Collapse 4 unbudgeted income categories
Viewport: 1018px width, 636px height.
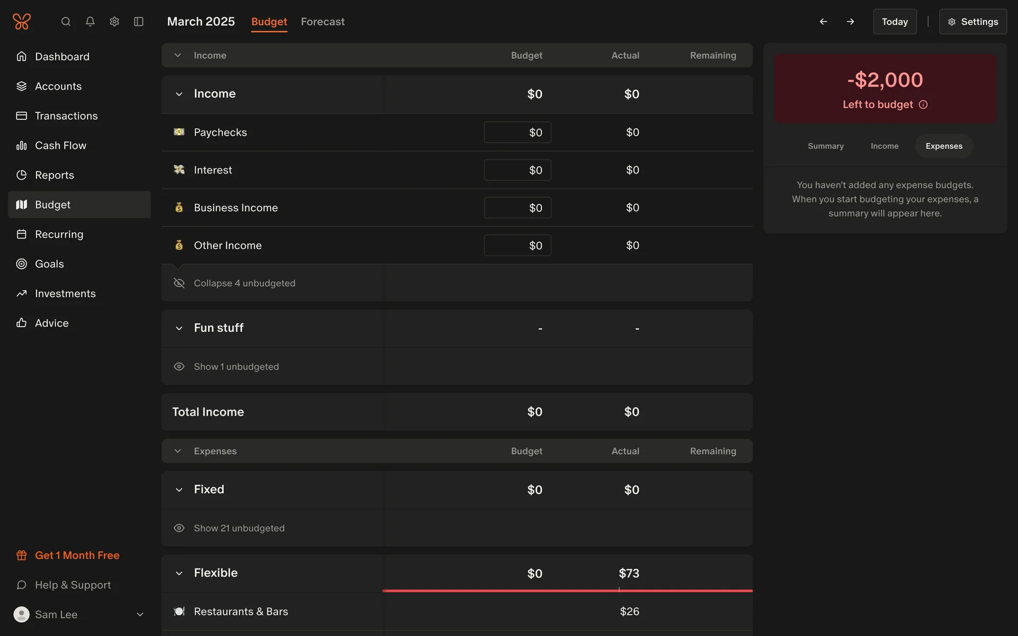coord(244,283)
